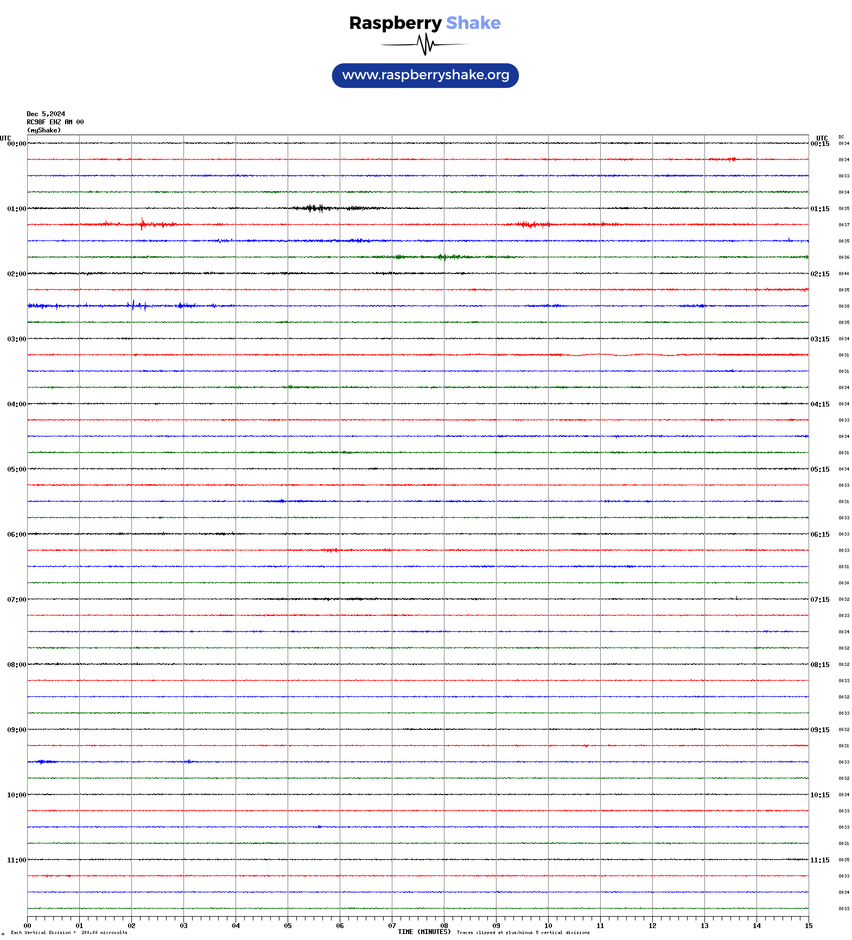Click minute tick label 14 on bottom axis
The height and width of the screenshot is (940, 852).
pyautogui.click(x=756, y=926)
